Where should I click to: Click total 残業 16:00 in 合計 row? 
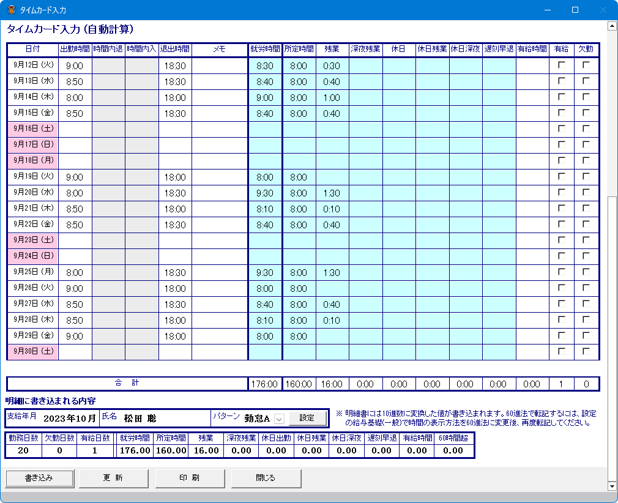pos(332,384)
